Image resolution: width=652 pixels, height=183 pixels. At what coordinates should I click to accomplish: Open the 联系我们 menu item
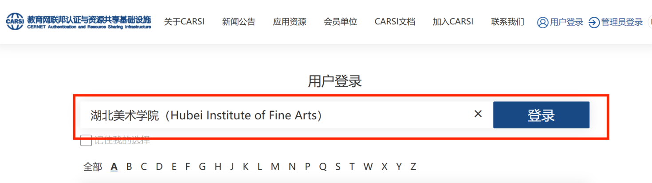click(x=507, y=22)
